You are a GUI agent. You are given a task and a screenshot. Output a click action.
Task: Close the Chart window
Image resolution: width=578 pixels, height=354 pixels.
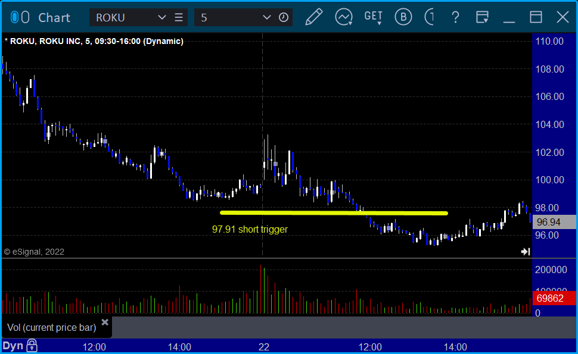(x=563, y=17)
